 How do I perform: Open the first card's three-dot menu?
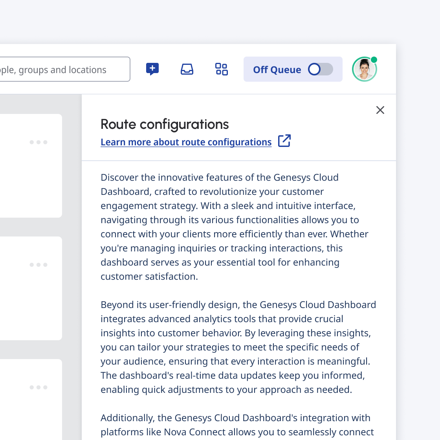(38, 142)
